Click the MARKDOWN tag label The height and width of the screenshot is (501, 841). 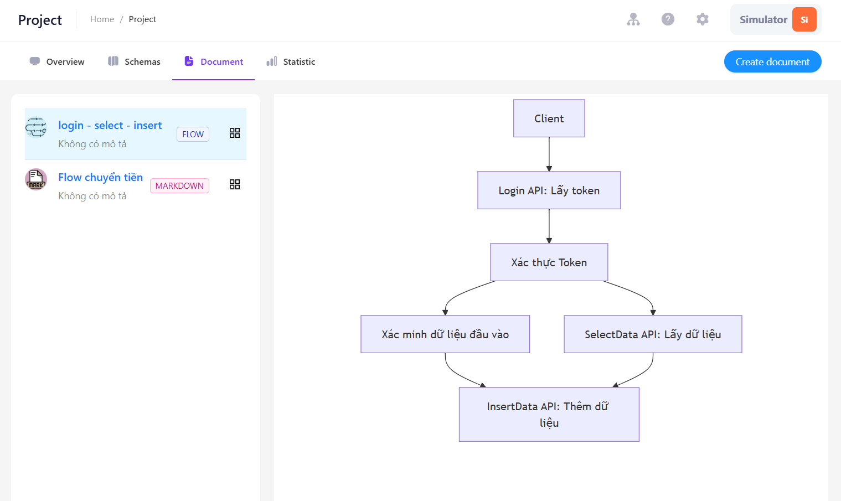179,186
